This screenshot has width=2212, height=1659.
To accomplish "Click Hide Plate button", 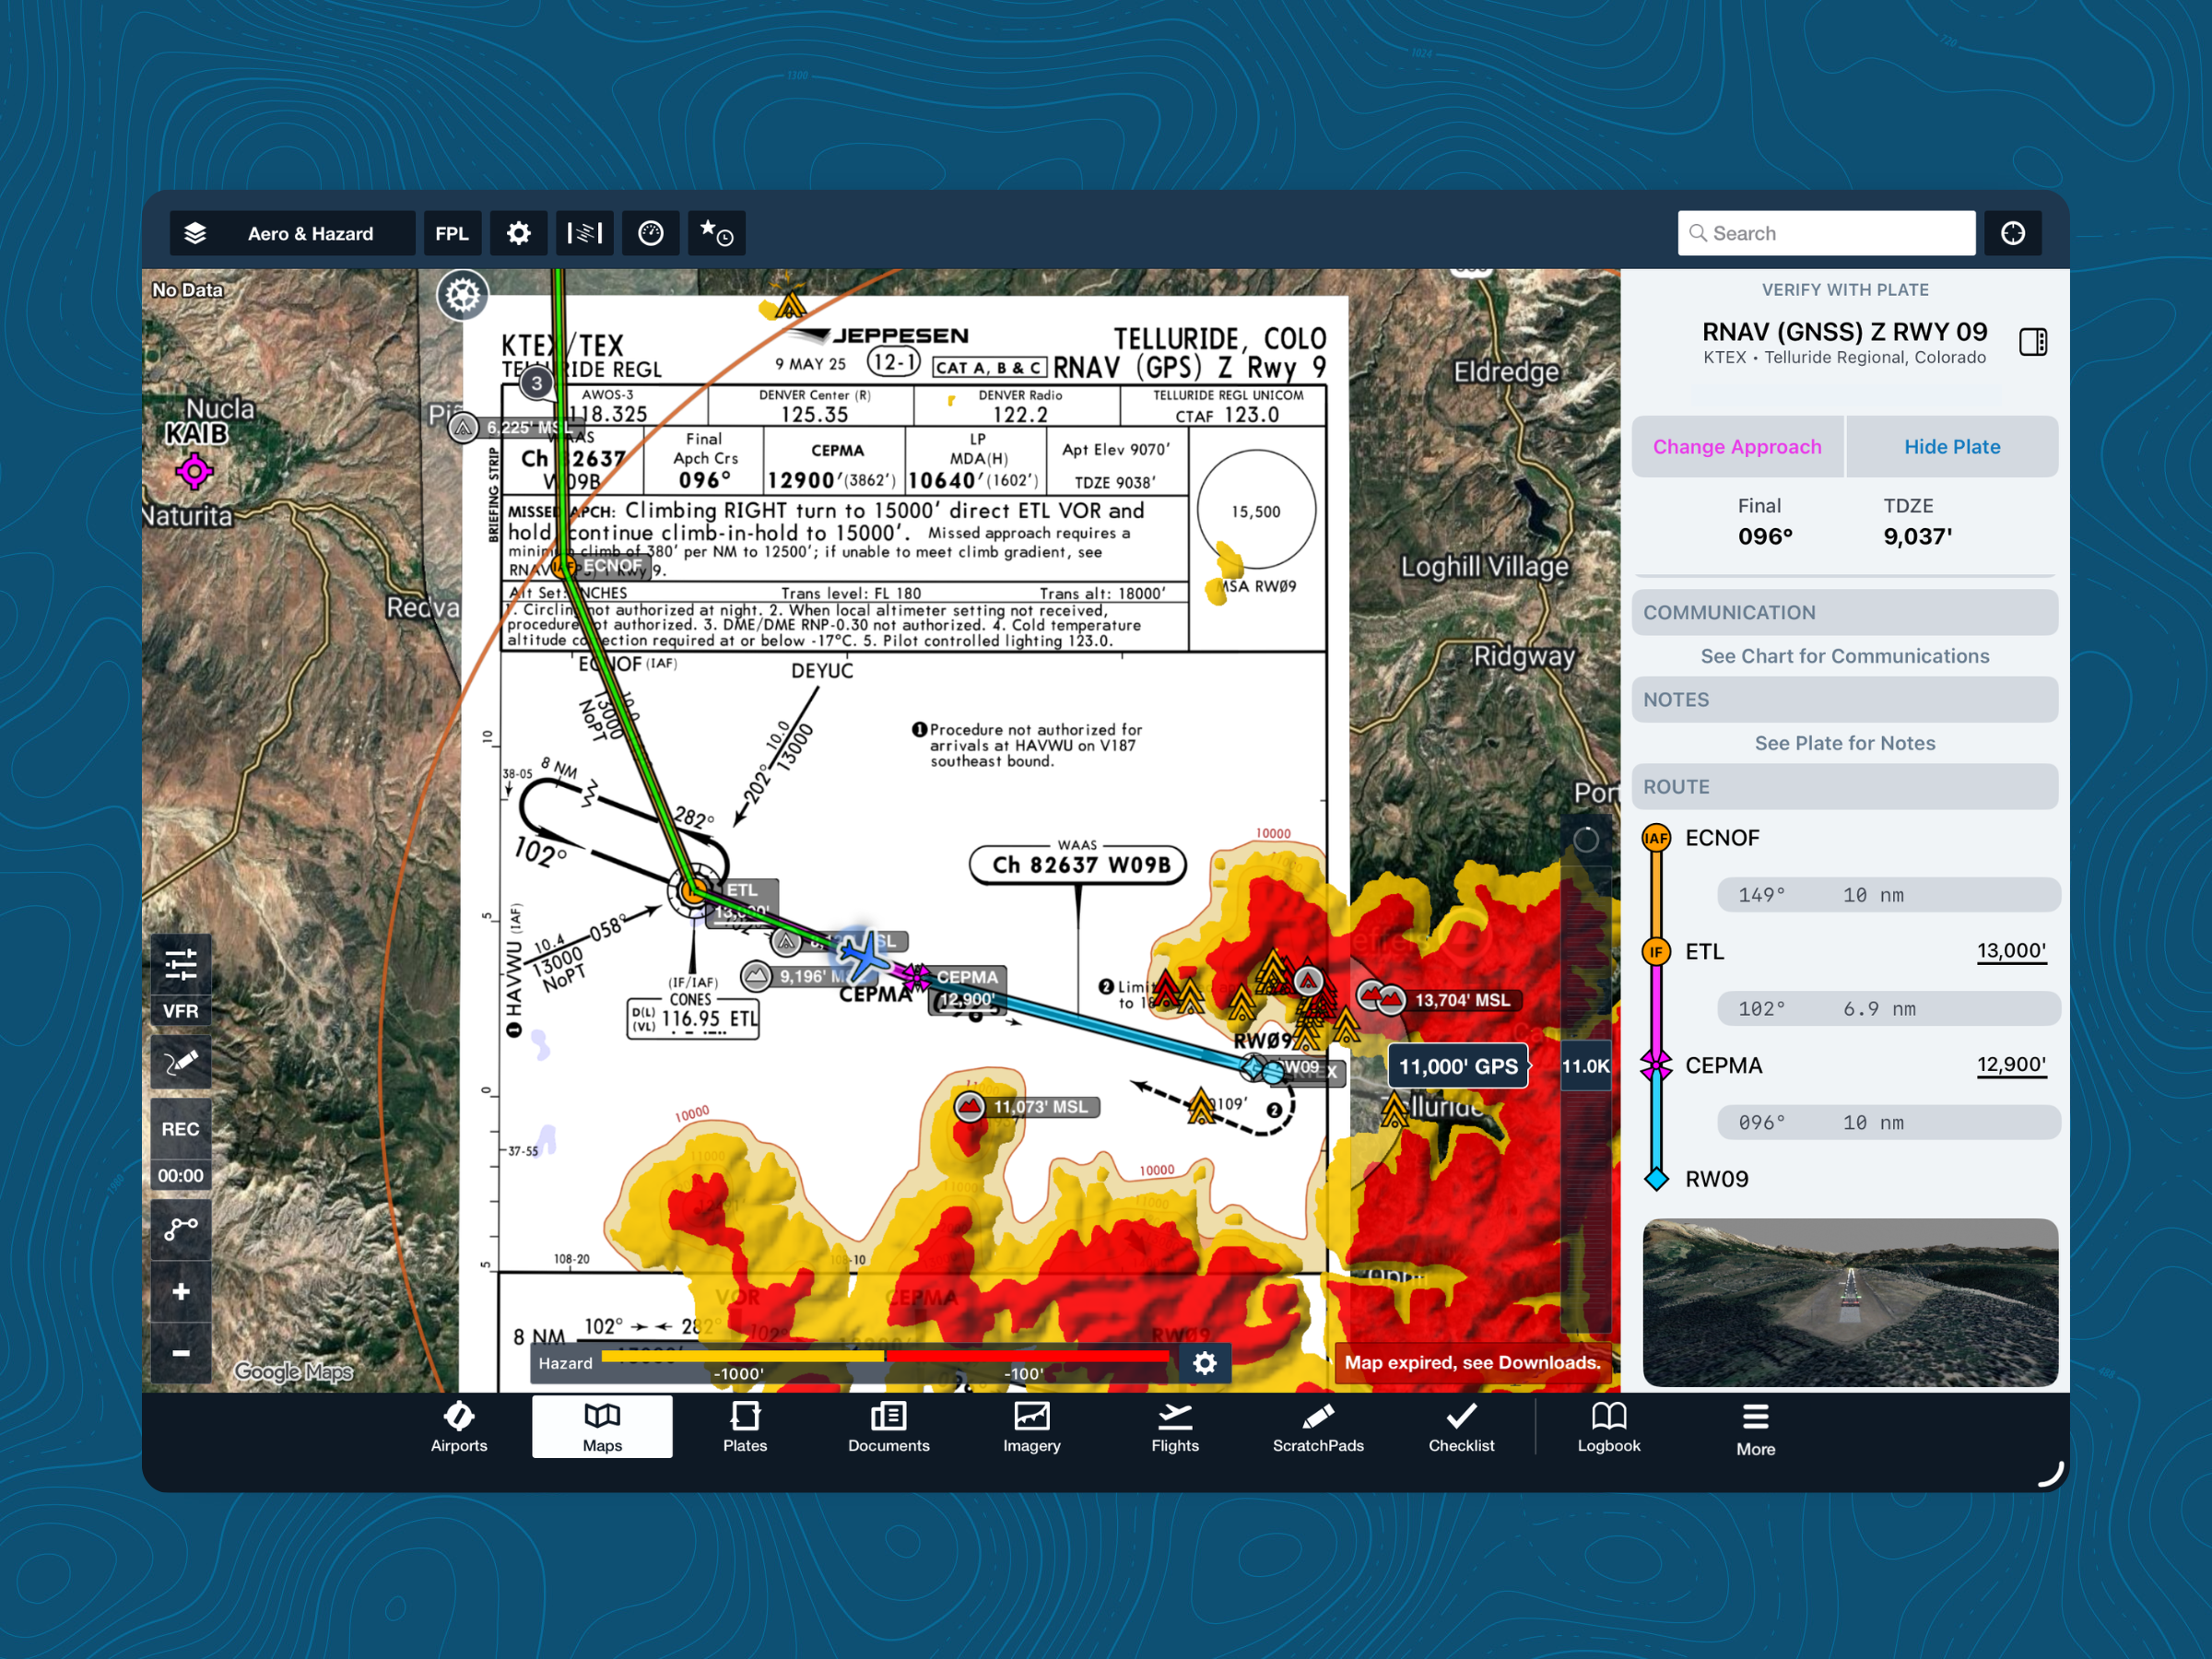I will click(1951, 447).
